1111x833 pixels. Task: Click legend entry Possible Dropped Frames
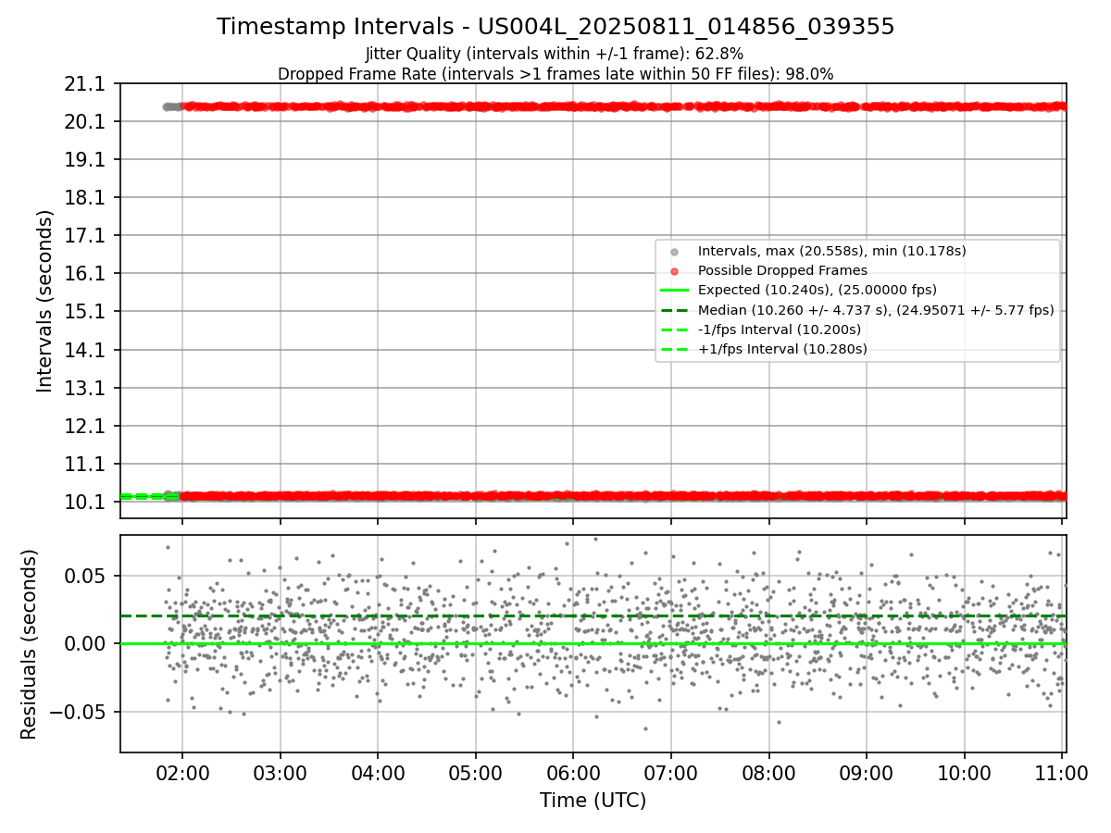(x=782, y=270)
